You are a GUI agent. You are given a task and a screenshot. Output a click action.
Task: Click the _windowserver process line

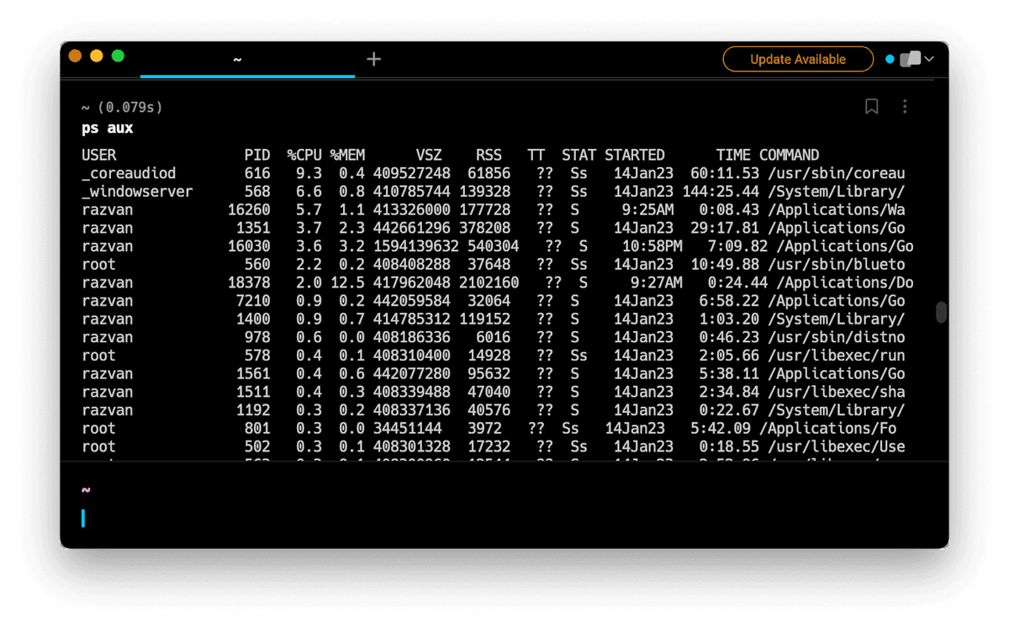[x=336, y=191]
